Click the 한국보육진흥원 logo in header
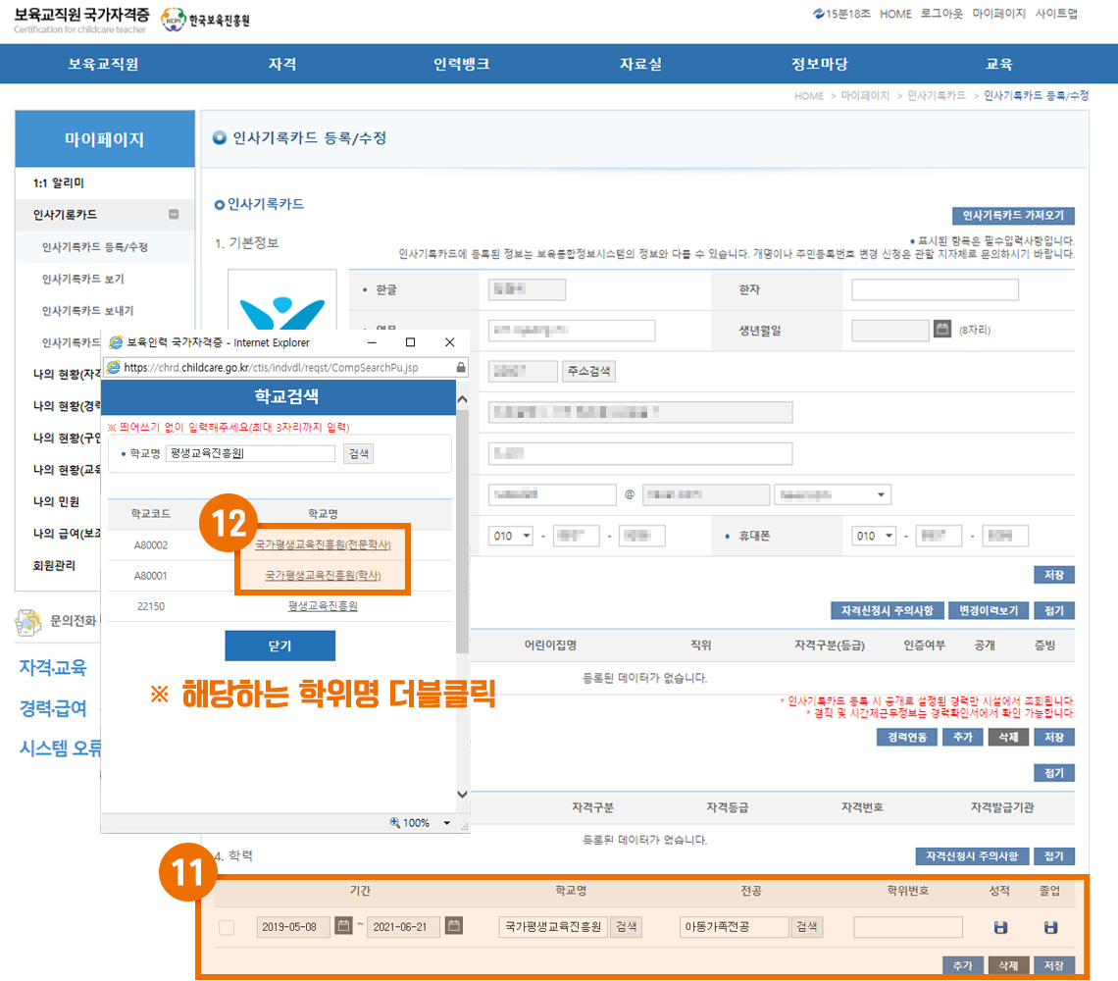Viewport: 1118px width, 981px height. pos(206,20)
